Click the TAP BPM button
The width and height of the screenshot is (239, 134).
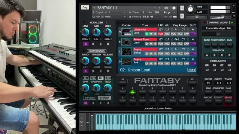click(90, 98)
